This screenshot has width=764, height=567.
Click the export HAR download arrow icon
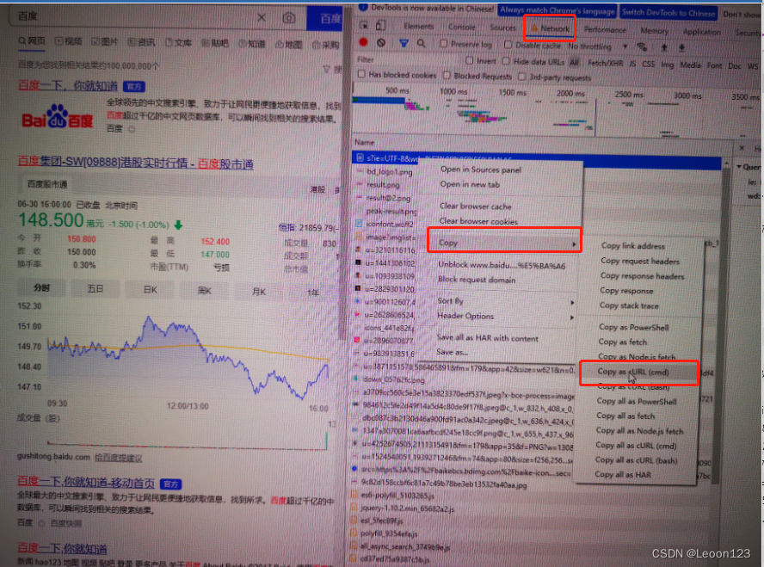[681, 47]
